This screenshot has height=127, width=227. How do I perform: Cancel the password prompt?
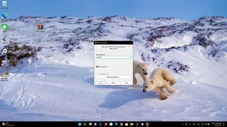point(113,83)
